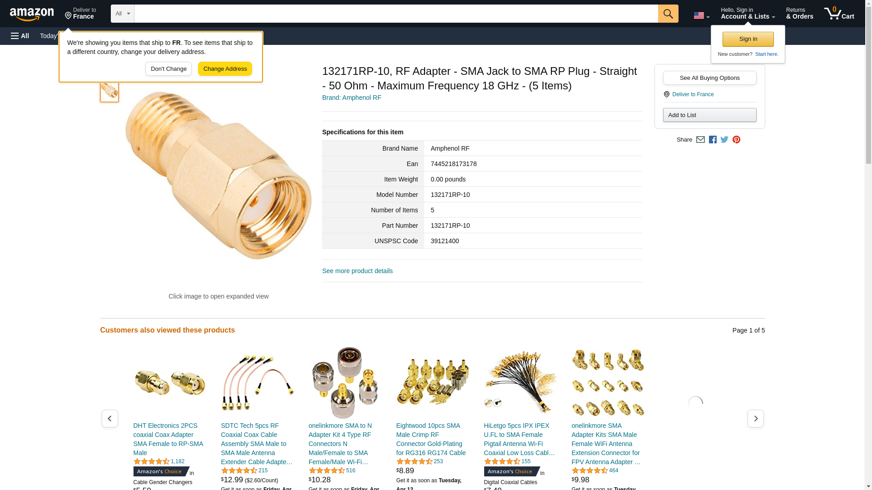This screenshot has height=490, width=872.
Task: Expand Account & Lists menu
Action: click(748, 14)
